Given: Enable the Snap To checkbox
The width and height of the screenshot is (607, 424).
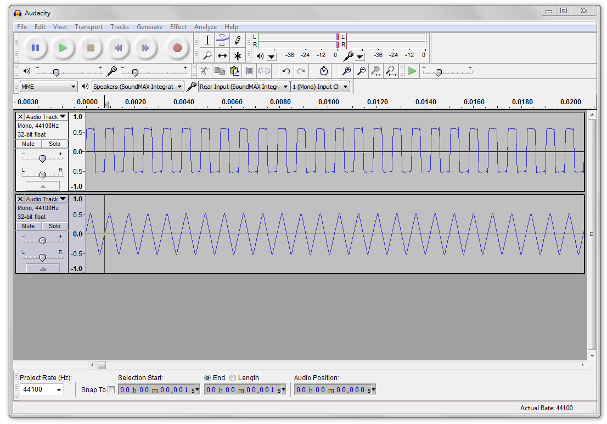Looking at the screenshot, I should [111, 390].
